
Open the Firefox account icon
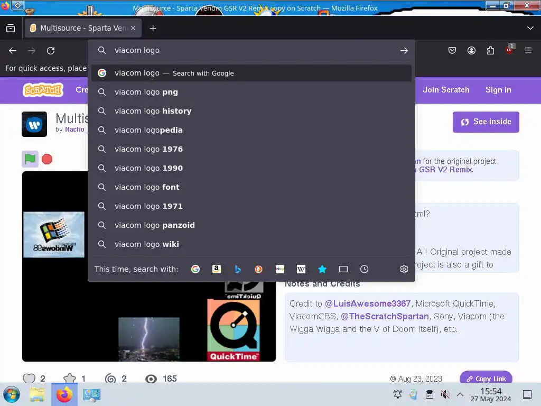pyautogui.click(x=471, y=51)
